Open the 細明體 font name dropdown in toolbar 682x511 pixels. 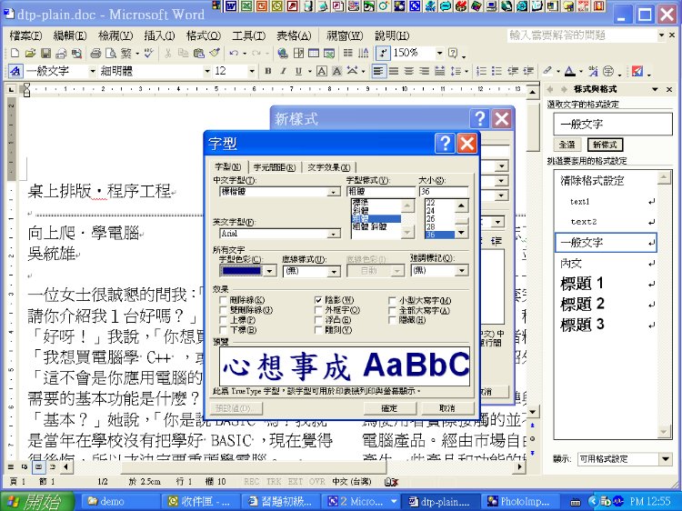click(x=207, y=71)
